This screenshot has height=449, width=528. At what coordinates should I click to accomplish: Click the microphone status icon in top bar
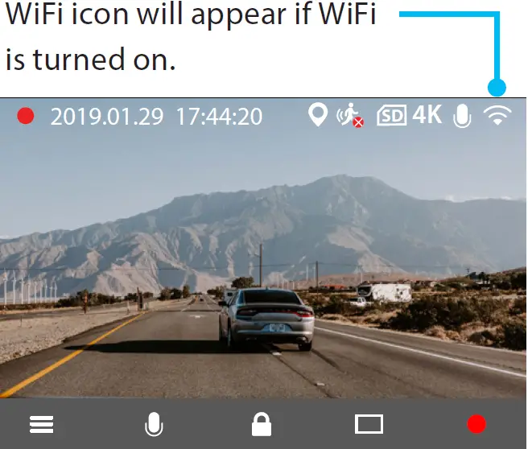(462, 116)
